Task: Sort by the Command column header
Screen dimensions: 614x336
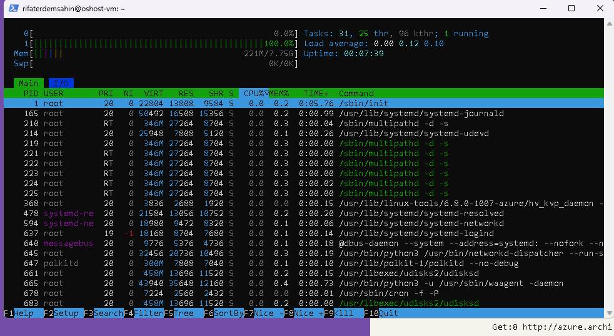Action: pyautogui.click(x=356, y=94)
